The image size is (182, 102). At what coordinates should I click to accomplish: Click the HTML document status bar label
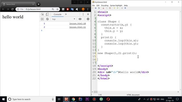click(x=133, y=95)
